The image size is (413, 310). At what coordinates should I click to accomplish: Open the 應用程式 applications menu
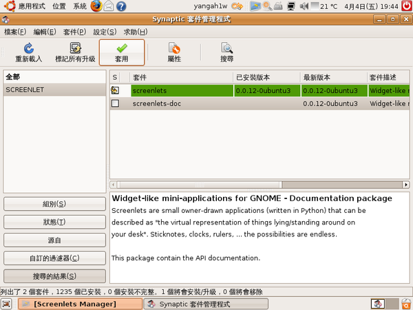(x=32, y=6)
